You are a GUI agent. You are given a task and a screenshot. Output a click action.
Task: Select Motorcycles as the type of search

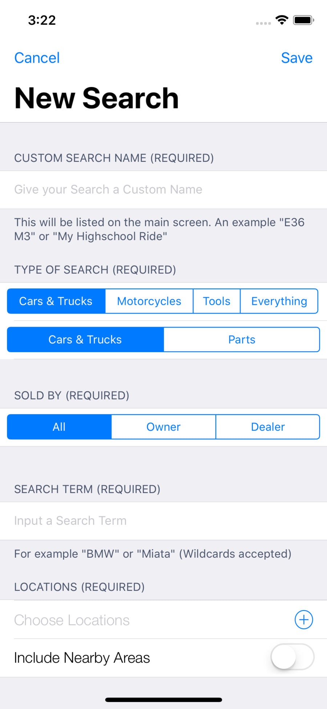149,301
